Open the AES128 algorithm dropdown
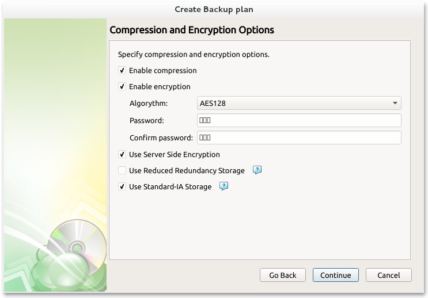The image size is (428, 298). [299, 103]
